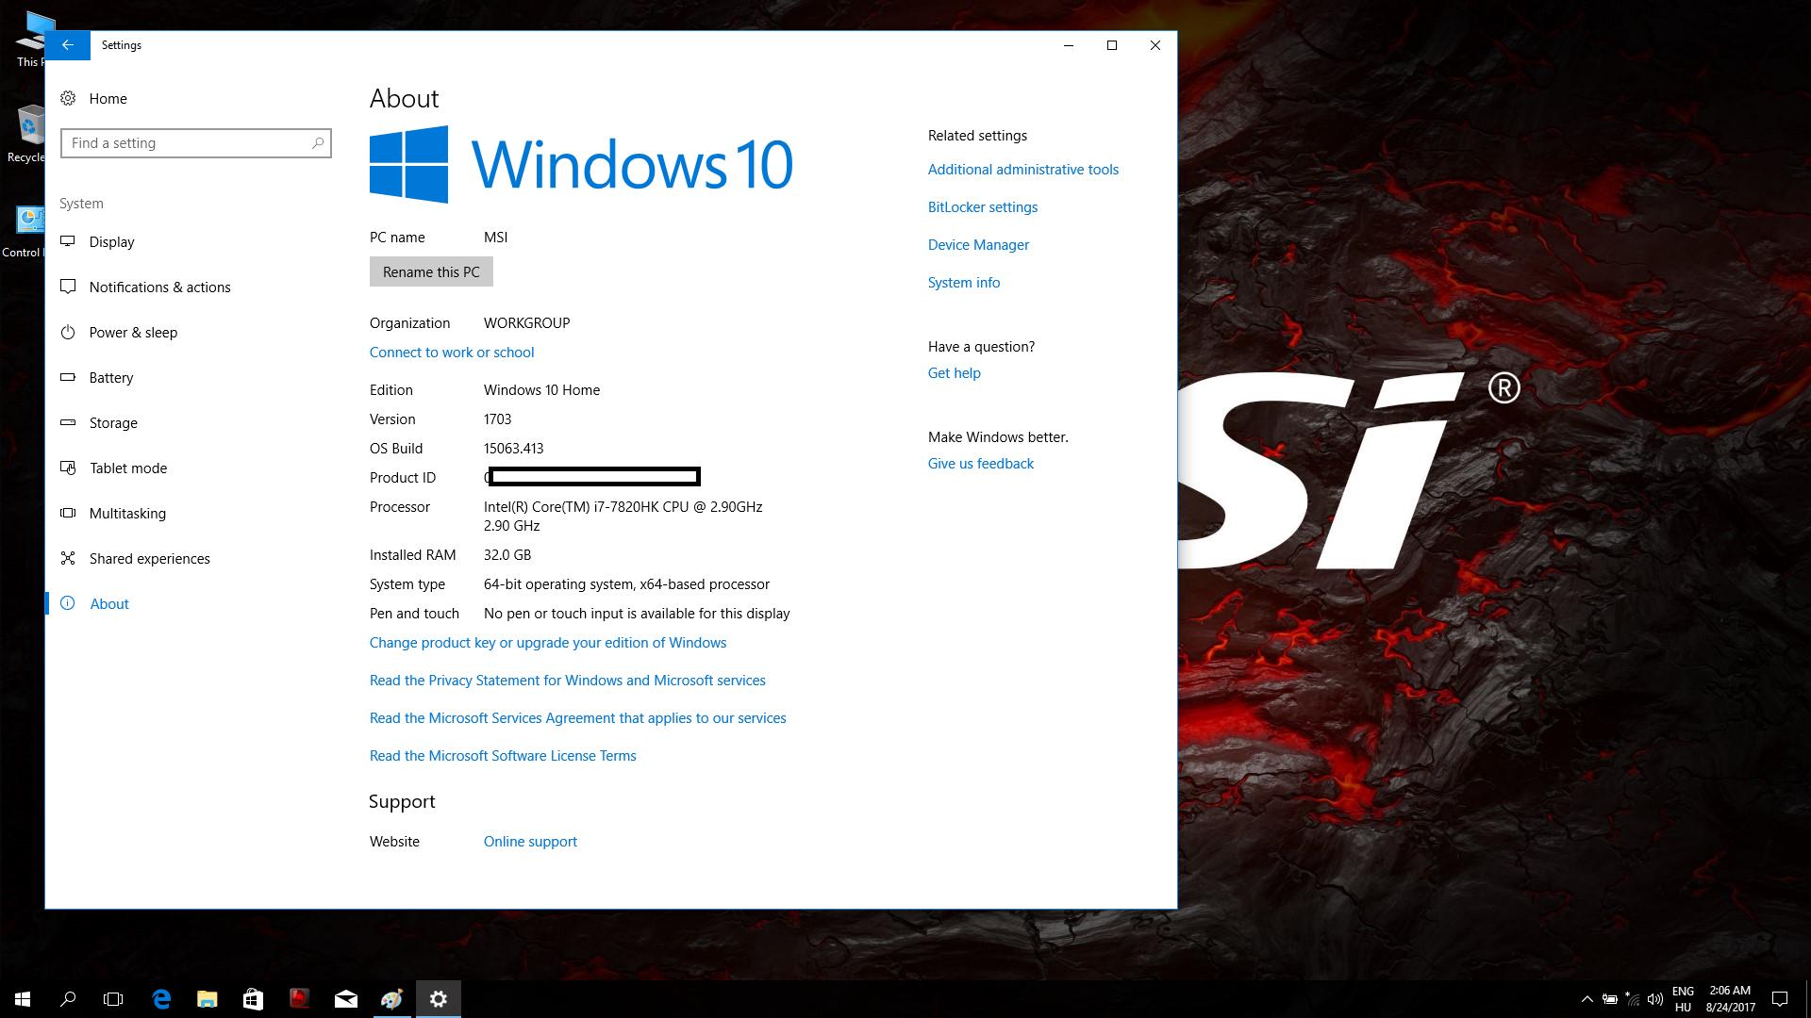
Task: Click the Shared experiences icon
Action: 68,558
